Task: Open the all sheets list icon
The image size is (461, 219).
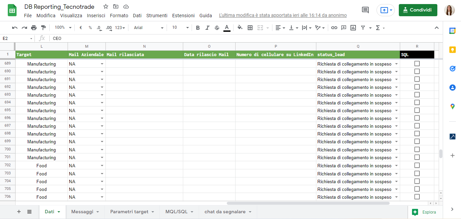Action: 29,212
